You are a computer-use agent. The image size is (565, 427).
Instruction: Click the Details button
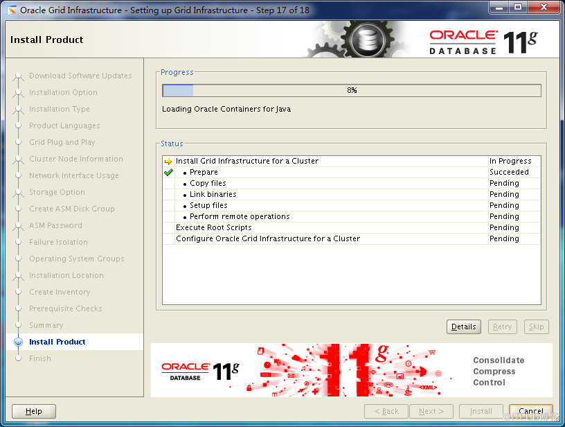click(x=463, y=326)
